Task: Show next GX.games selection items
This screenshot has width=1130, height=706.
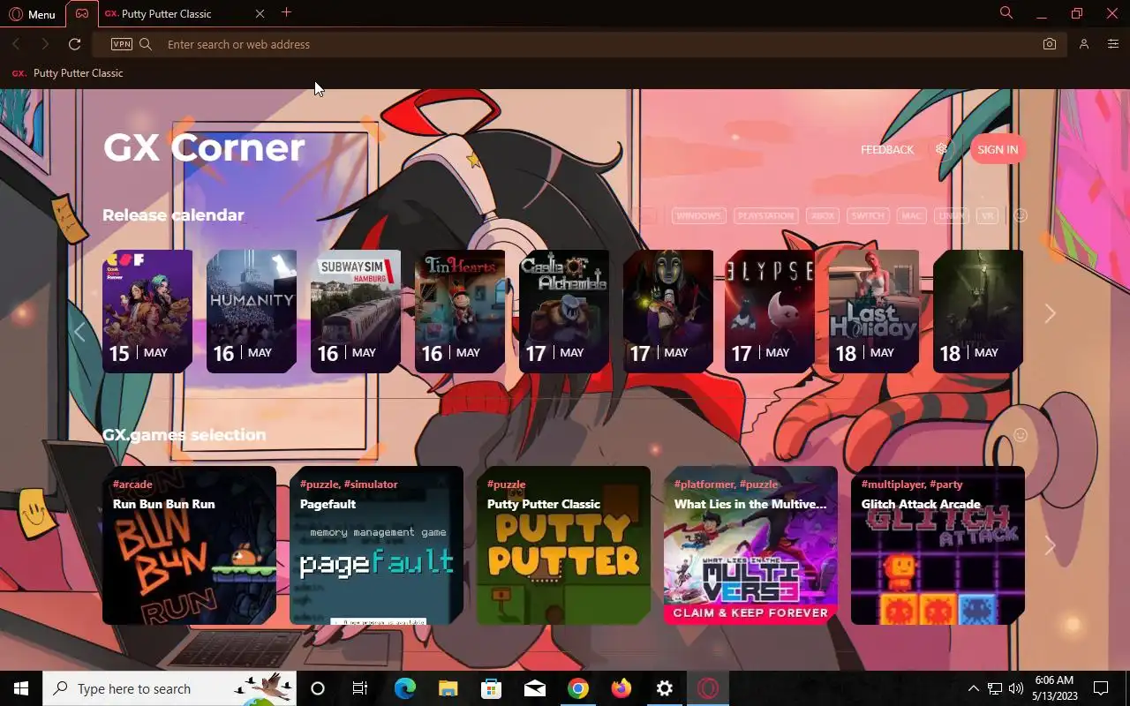Action: click(x=1050, y=545)
